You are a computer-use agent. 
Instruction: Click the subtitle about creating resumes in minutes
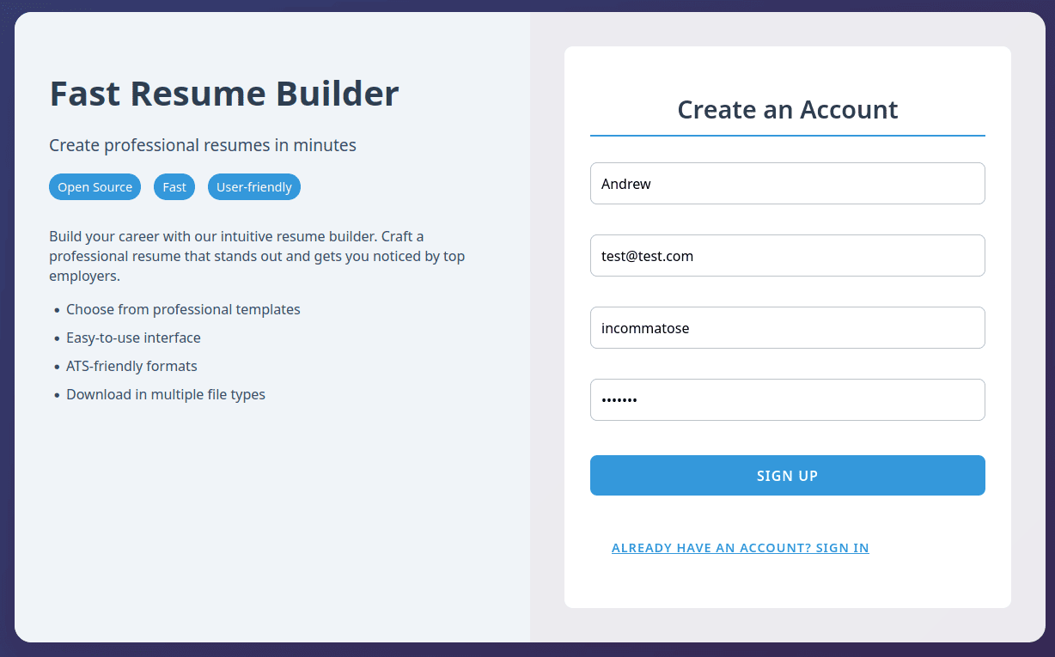click(203, 145)
